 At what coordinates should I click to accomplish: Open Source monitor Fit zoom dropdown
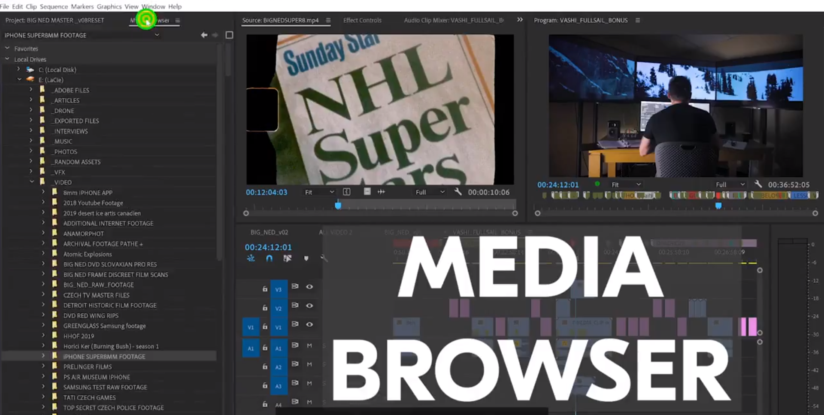coord(319,192)
